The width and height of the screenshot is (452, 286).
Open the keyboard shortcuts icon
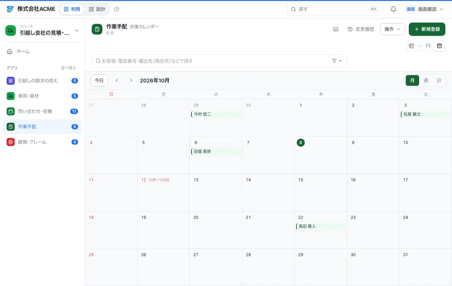[x=335, y=29]
